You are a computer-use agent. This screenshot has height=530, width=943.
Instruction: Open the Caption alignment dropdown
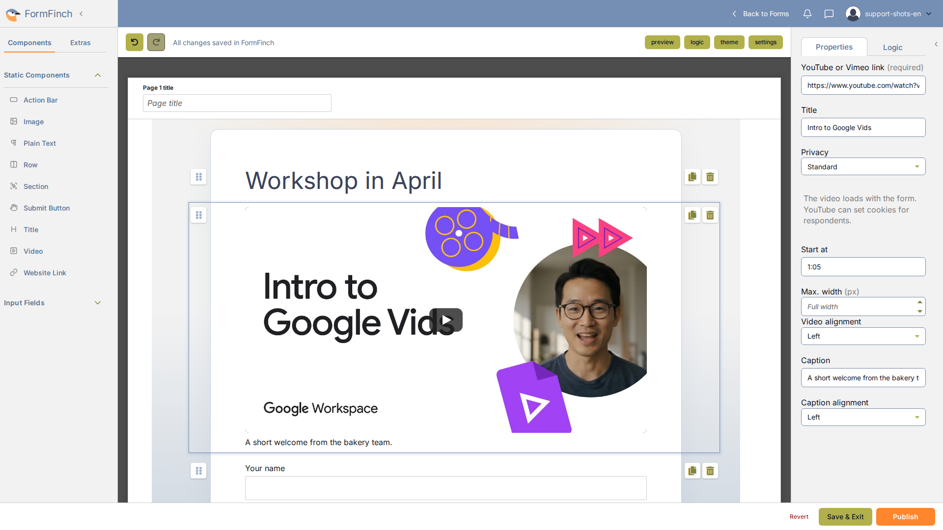pos(863,417)
